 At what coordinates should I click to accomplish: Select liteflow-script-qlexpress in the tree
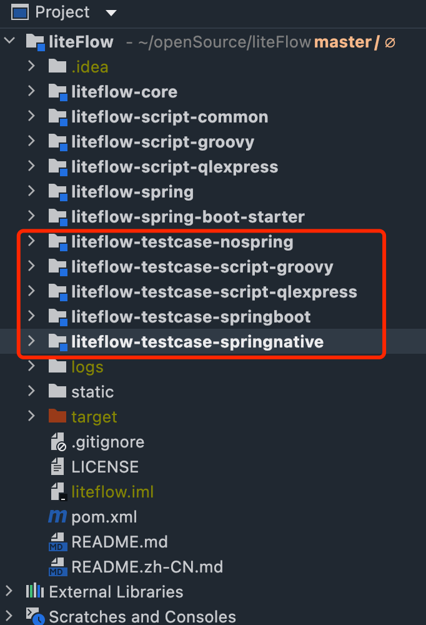click(x=174, y=167)
